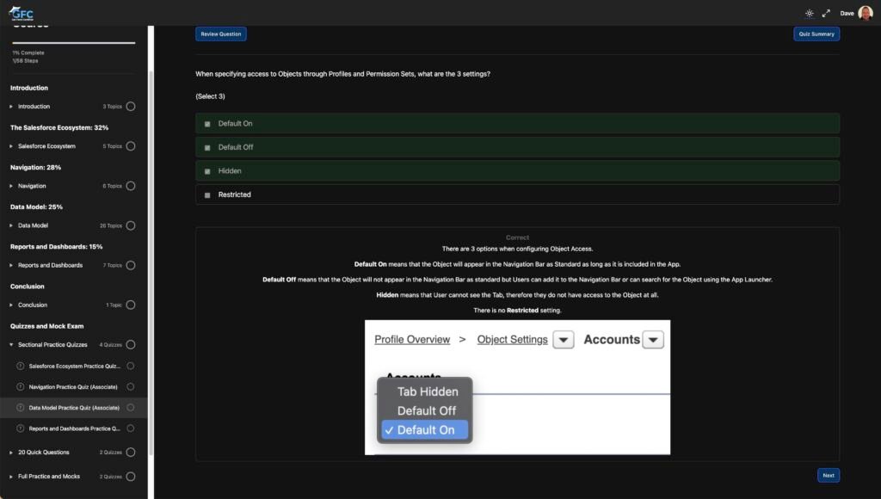This screenshot has width=881, height=499.
Task: Check the Restricted checkbox
Action: click(x=207, y=195)
